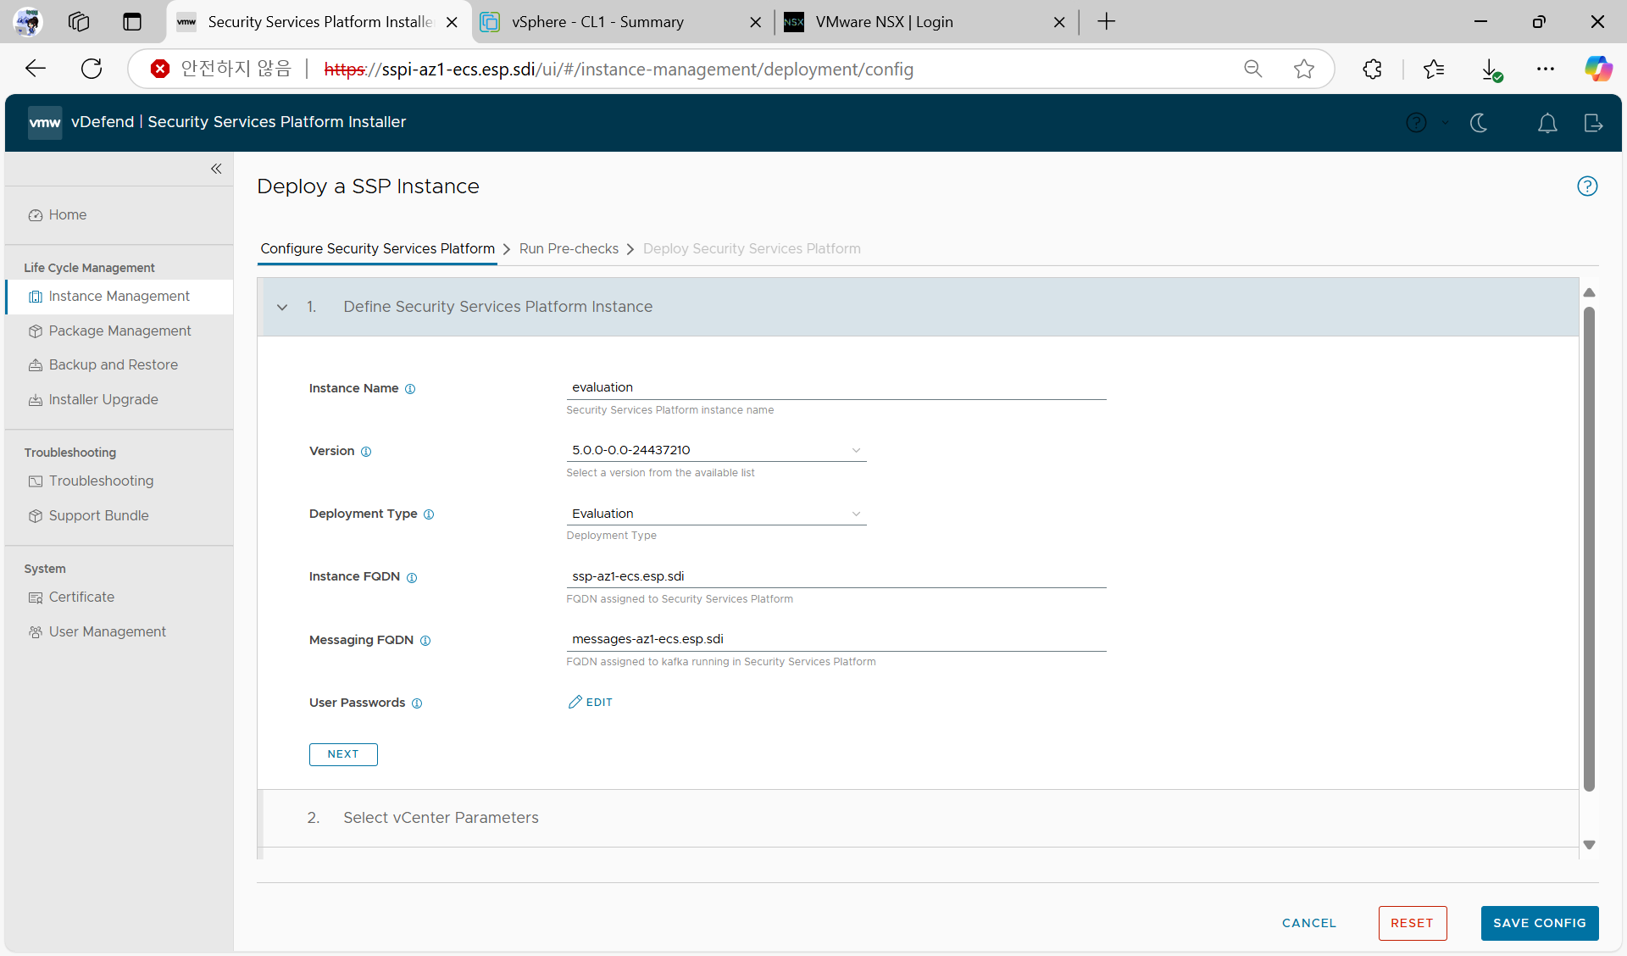Viewport: 1627px width, 956px height.
Task: Open browser profile avatar
Action: coord(28,22)
